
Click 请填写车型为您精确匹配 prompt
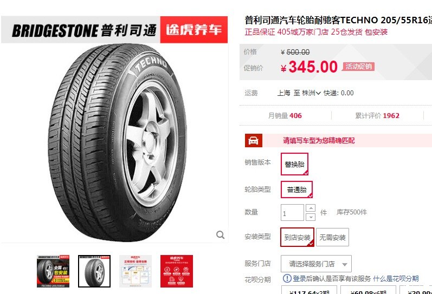click(x=319, y=141)
